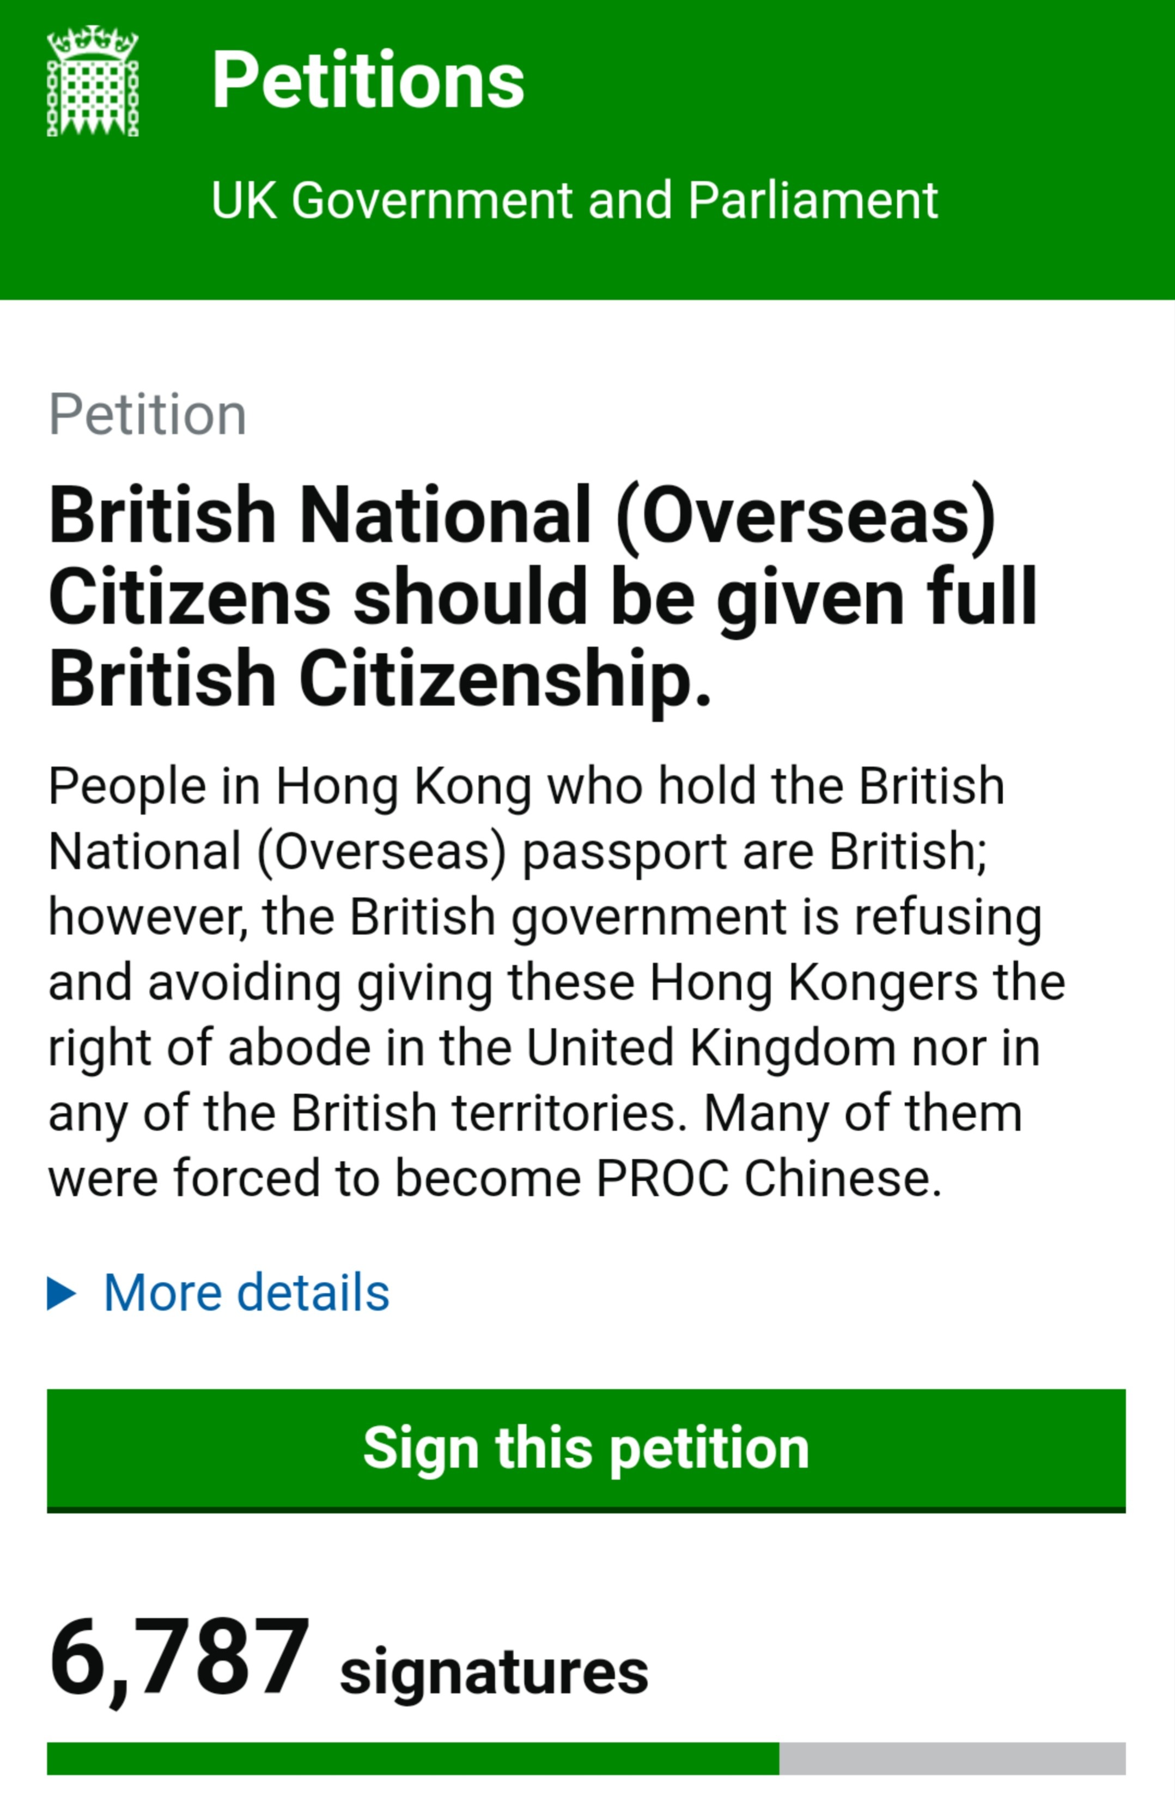The height and width of the screenshot is (1800, 1175).
Task: Click the grey unfilled part of the progress bar
Action: pyautogui.click(x=953, y=1759)
